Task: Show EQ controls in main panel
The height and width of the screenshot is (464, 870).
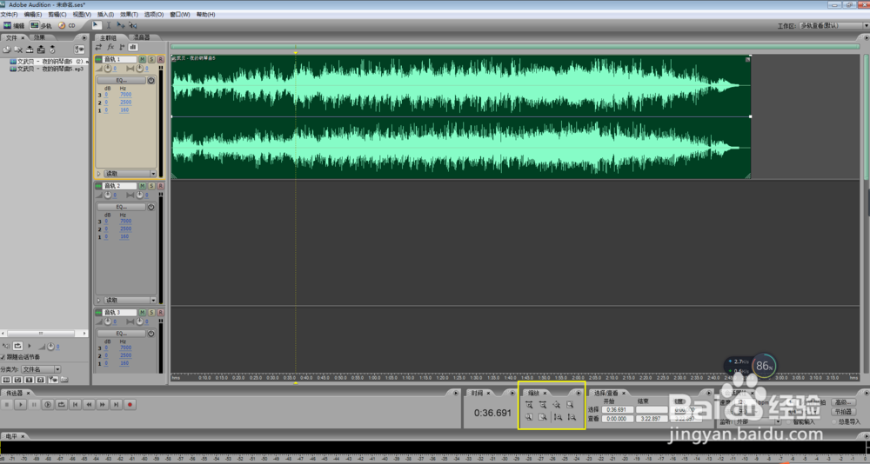Action: pyautogui.click(x=133, y=47)
